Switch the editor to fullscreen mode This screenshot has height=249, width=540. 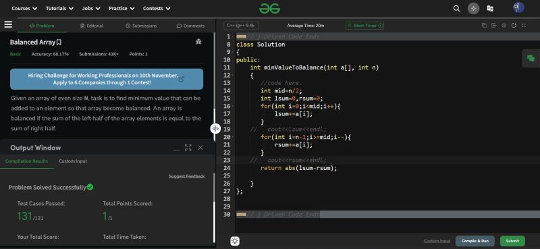pos(524,26)
